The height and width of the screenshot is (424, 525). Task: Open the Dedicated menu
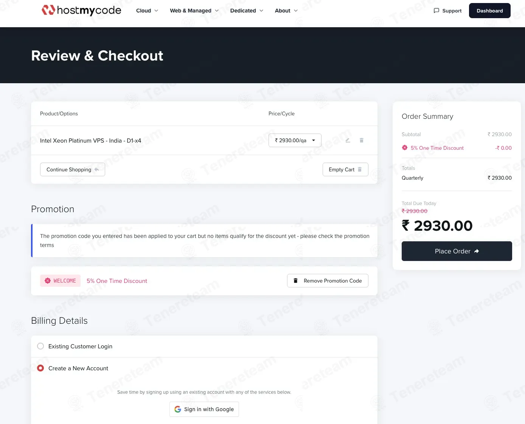(x=247, y=11)
